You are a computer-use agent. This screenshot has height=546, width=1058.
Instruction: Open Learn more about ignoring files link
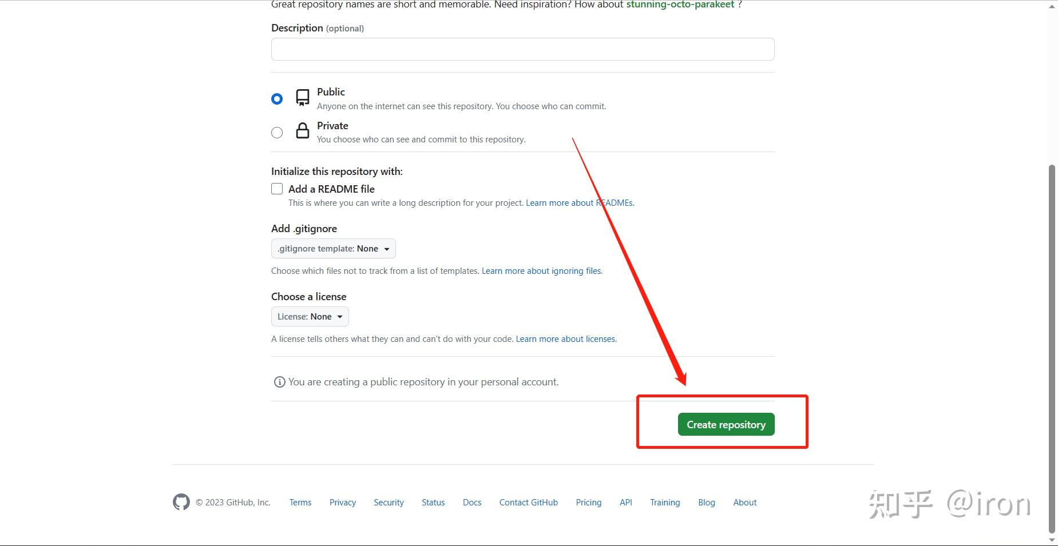click(x=542, y=271)
